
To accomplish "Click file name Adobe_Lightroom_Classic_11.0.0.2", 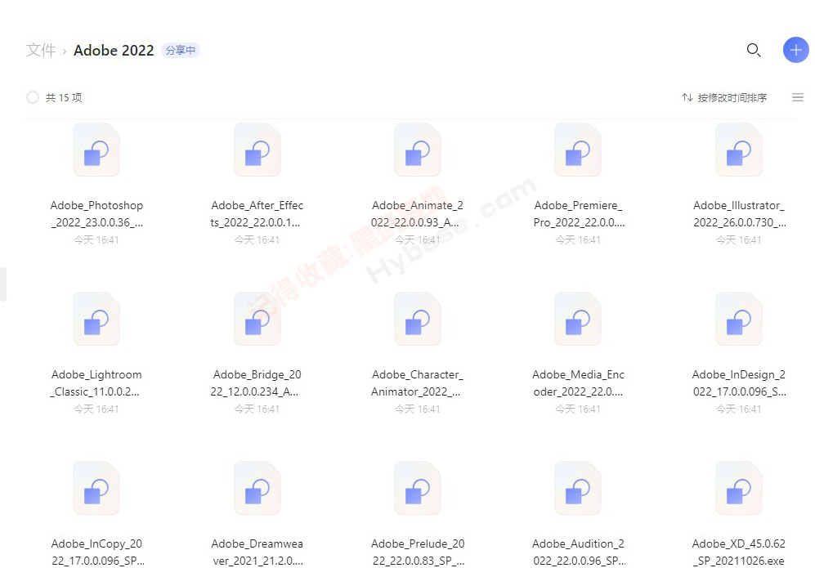I will click(96, 382).
